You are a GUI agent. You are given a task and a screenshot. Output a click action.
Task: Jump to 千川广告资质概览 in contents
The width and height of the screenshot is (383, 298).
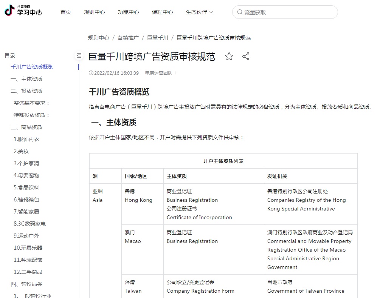point(32,67)
